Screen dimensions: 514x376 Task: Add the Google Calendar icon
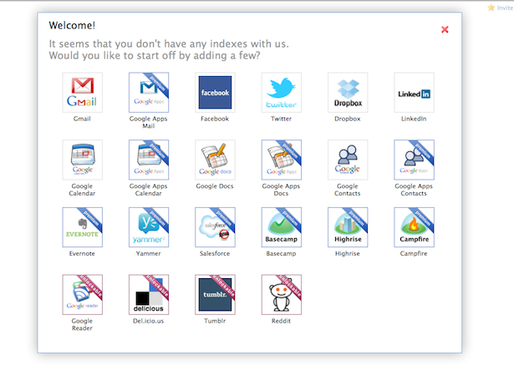[82, 160]
